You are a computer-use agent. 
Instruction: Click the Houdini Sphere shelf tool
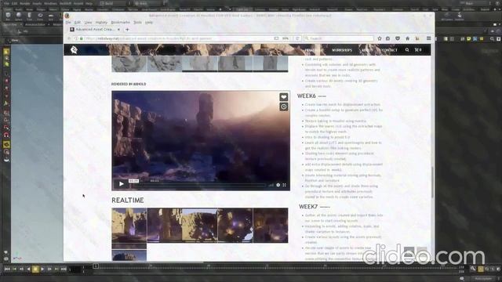pyautogui.click(x=19, y=16)
